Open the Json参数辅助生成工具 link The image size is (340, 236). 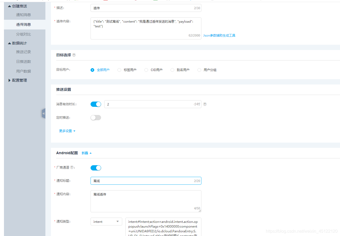pos(219,35)
